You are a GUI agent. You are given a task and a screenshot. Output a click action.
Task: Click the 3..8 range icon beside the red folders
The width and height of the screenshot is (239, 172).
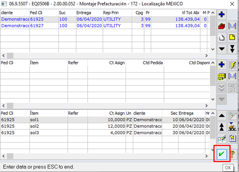click(232, 26)
